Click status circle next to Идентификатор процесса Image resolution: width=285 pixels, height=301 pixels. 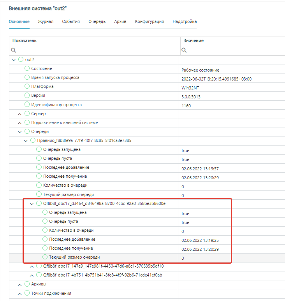tap(27, 105)
